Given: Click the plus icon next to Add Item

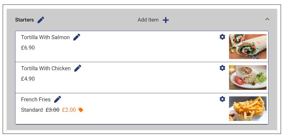Looking at the screenshot, I should click(166, 20).
